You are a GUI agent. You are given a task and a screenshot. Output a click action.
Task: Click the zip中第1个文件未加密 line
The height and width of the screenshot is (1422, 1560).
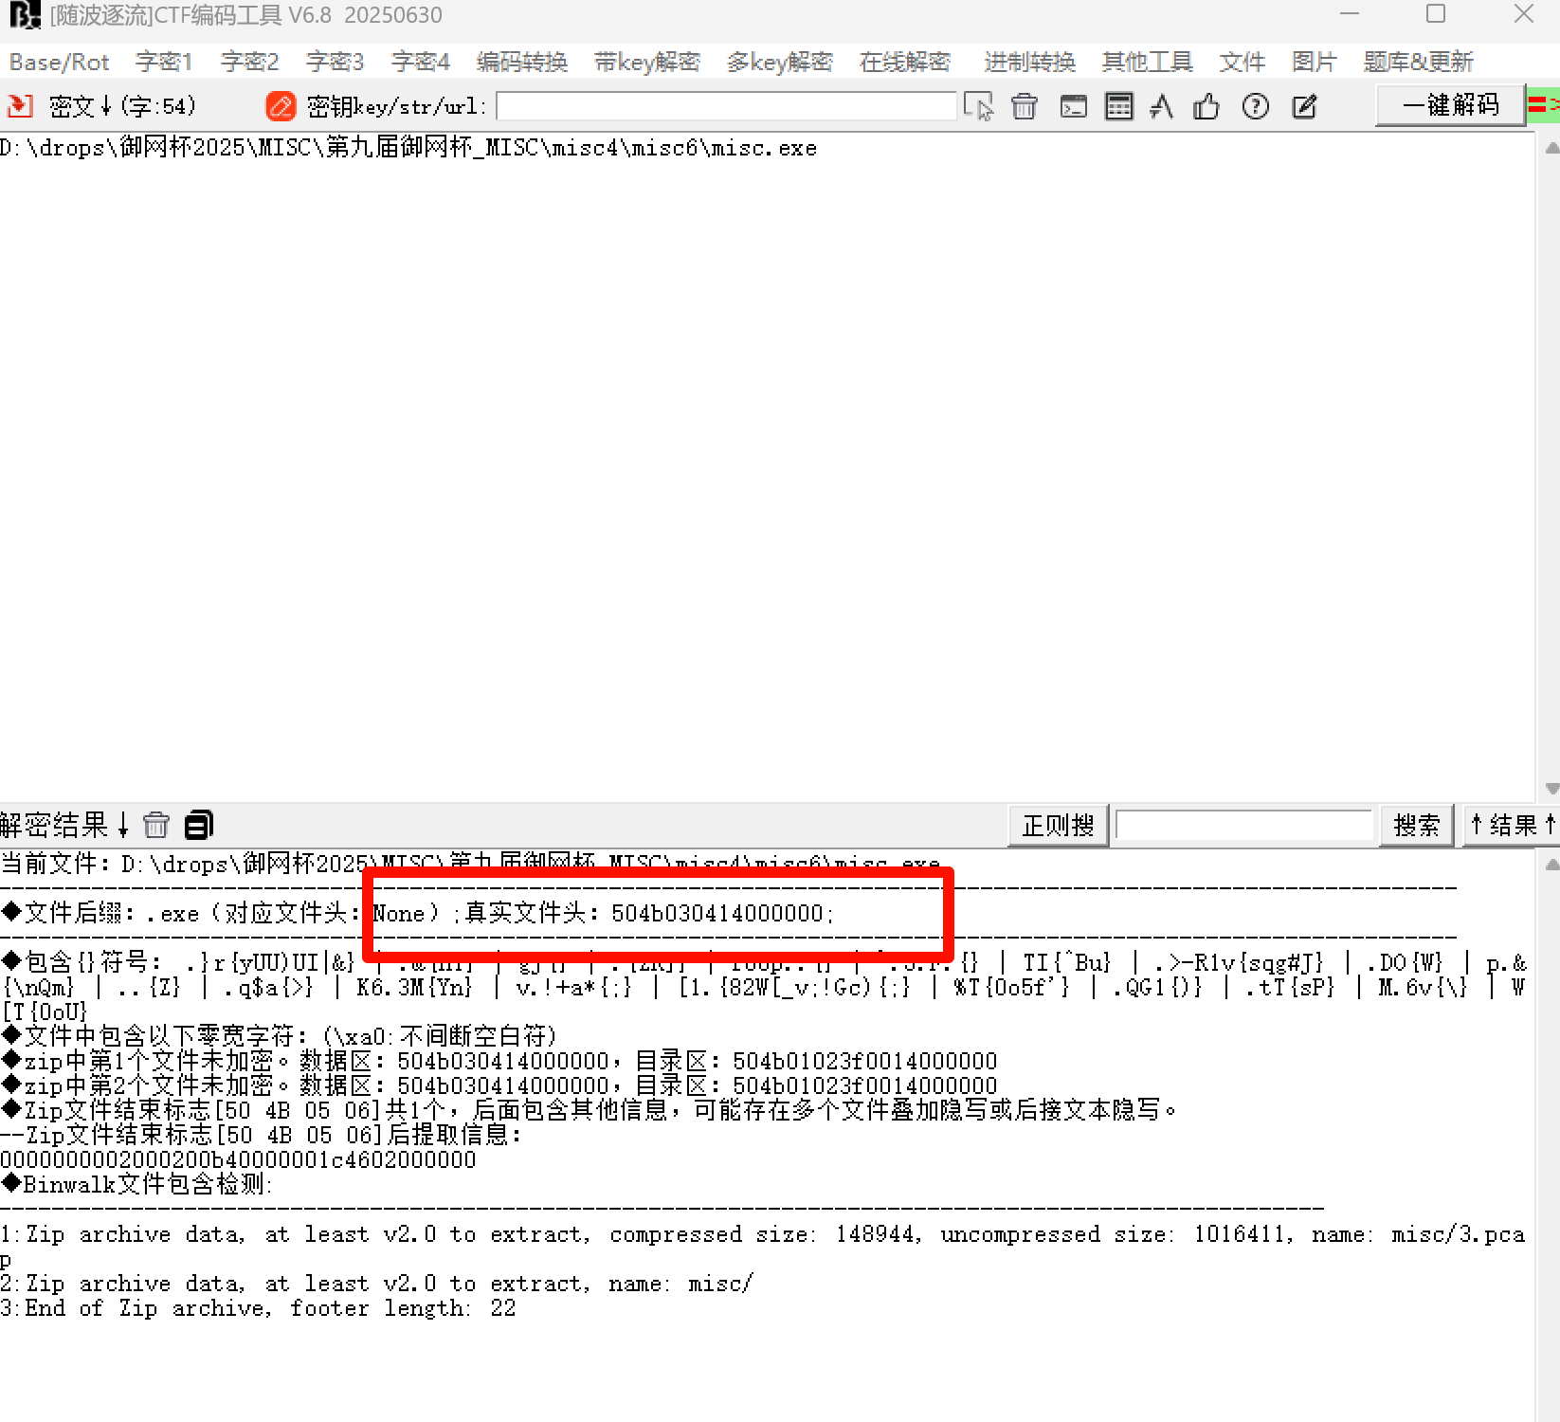click(x=499, y=1061)
